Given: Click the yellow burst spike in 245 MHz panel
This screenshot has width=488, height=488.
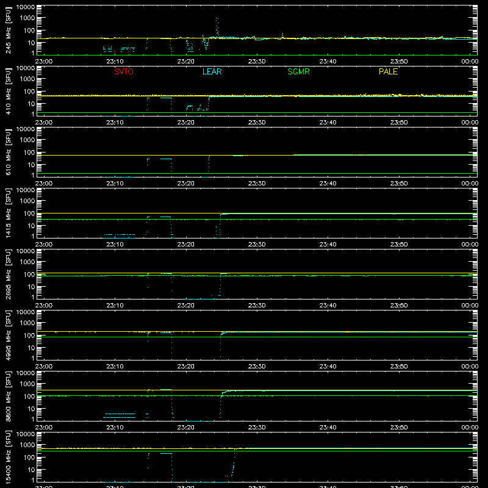Looking at the screenshot, I should (x=217, y=27).
